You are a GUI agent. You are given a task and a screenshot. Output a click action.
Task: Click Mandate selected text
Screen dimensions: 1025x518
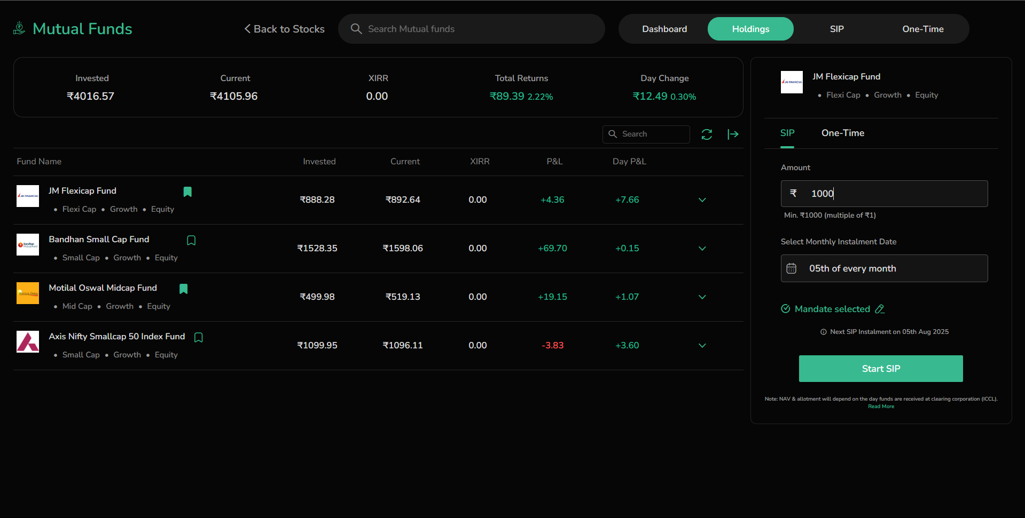coord(832,309)
